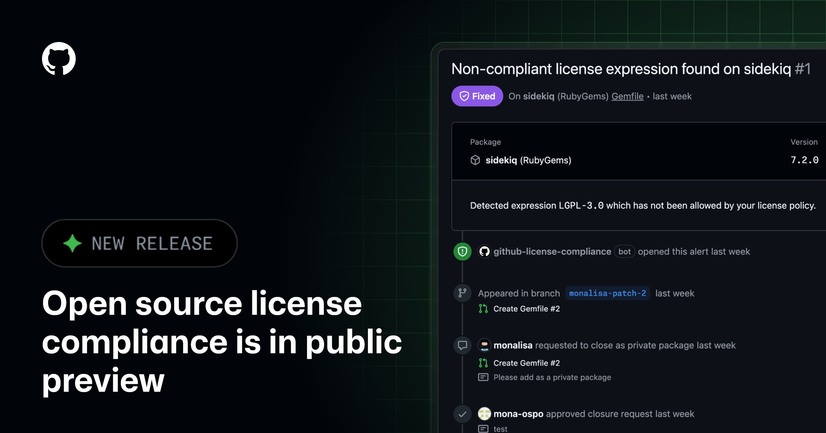Click the checkmark icon next to mona-ospo
The height and width of the screenshot is (433, 826).
click(462, 414)
